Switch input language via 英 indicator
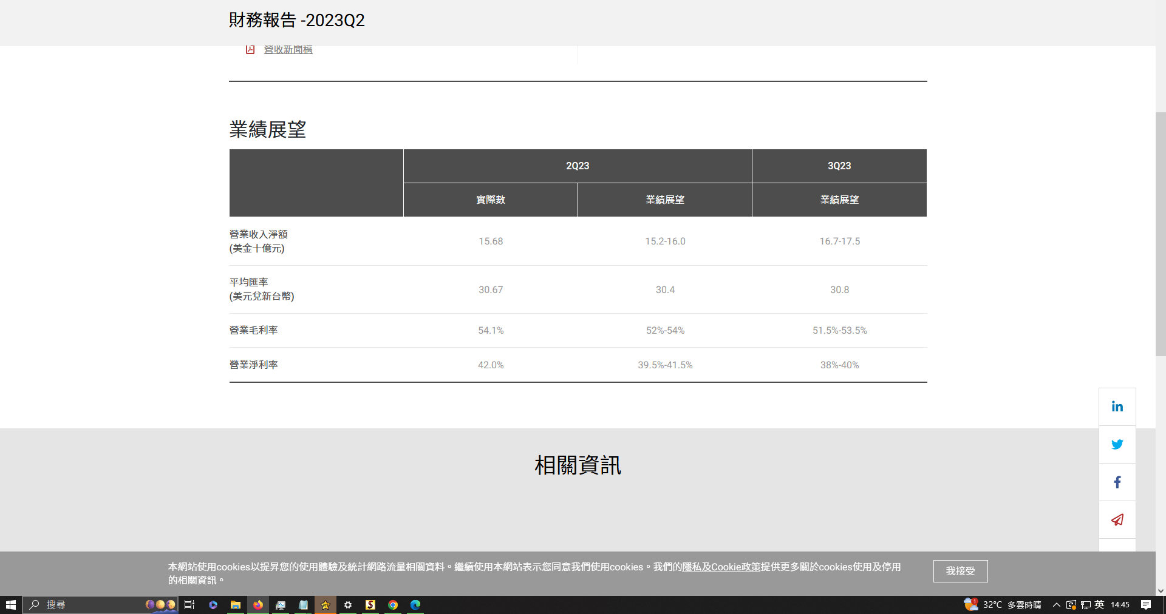The width and height of the screenshot is (1166, 614). pyautogui.click(x=1100, y=605)
